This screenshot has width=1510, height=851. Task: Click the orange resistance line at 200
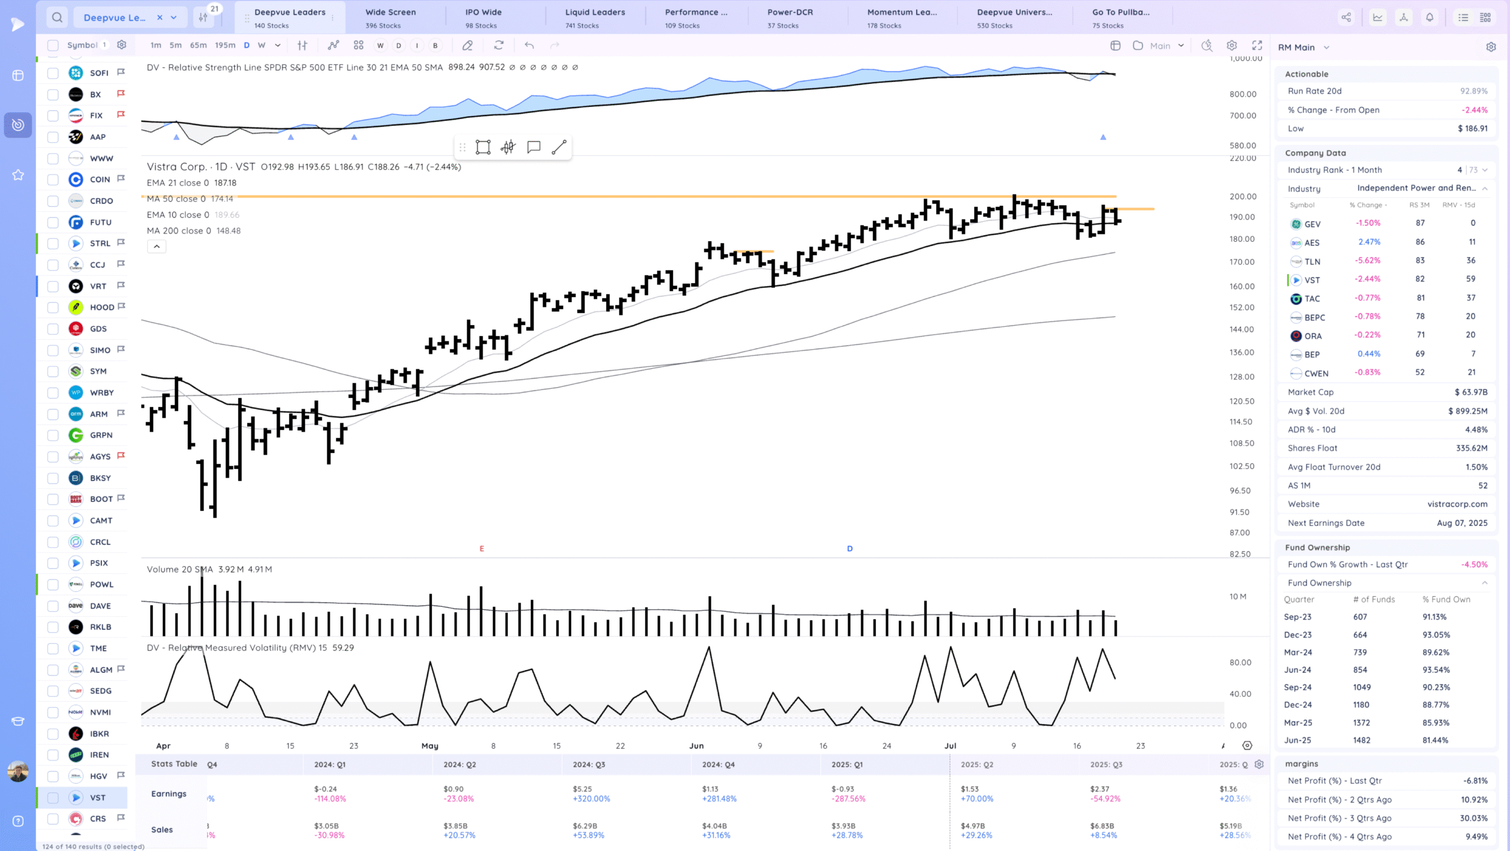coord(590,196)
